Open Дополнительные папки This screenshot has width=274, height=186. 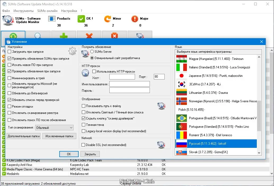point(24,136)
